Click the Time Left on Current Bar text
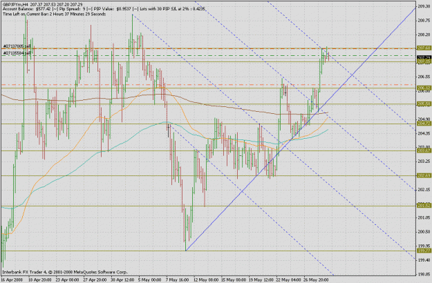 pos(54,14)
